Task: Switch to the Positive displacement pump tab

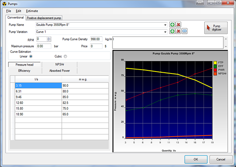Action: (44, 18)
